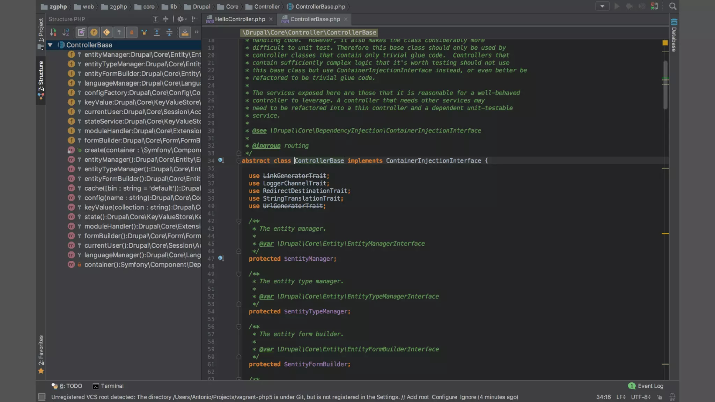Sort structure alphabetically
This screenshot has height=402, width=715.
point(66,32)
